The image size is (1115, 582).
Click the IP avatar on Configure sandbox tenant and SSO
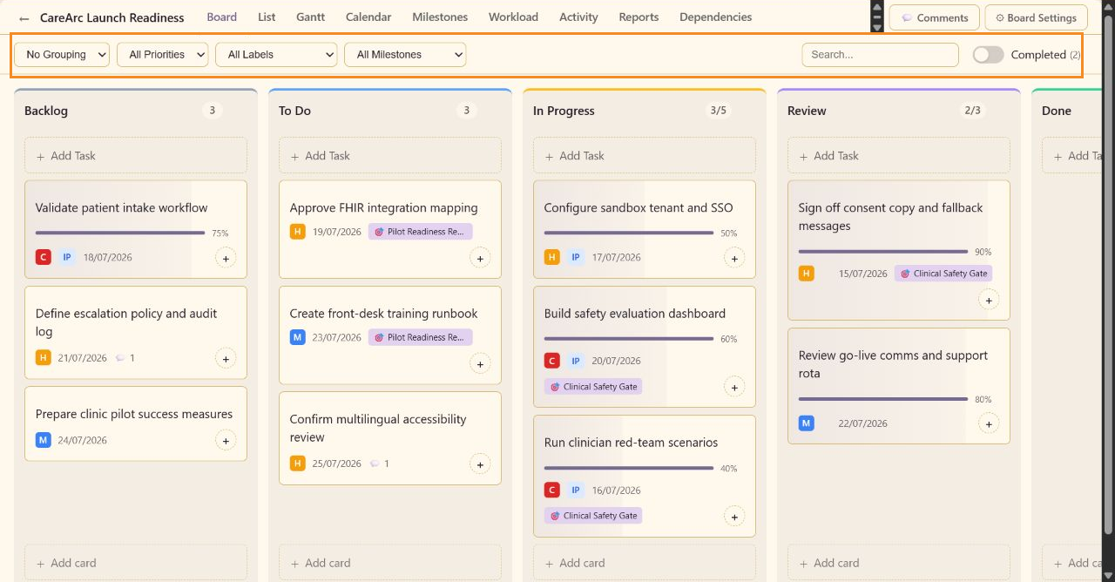(x=576, y=257)
